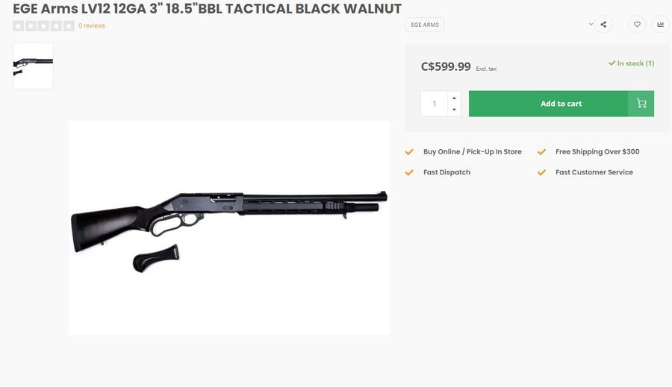Screen dimensions: 672x387
Task: Expand the small chevron beside share icon
Action: 591,24
